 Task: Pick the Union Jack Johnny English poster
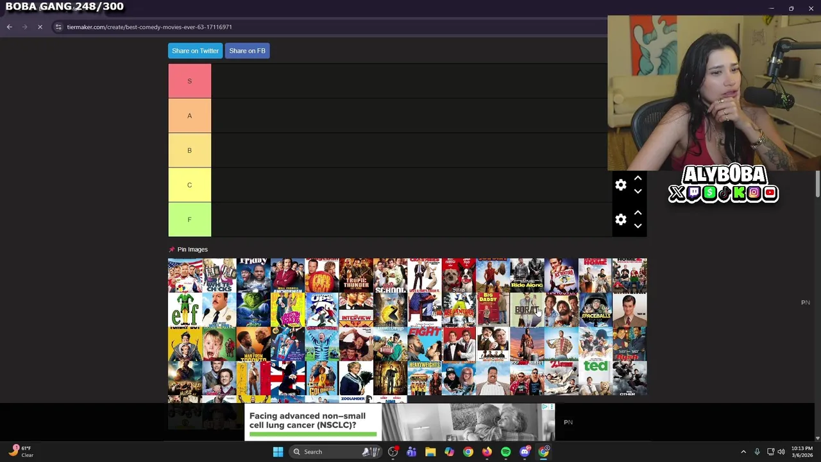(x=287, y=378)
